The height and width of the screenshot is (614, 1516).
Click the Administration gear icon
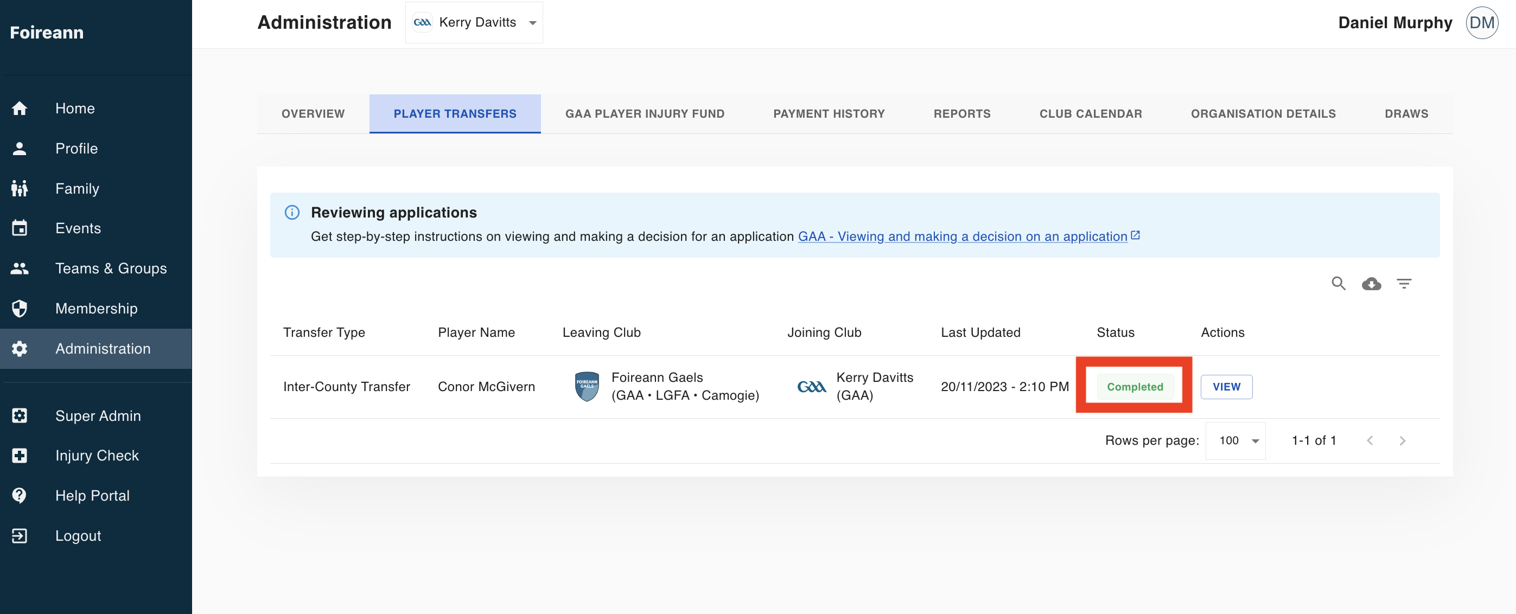20,348
